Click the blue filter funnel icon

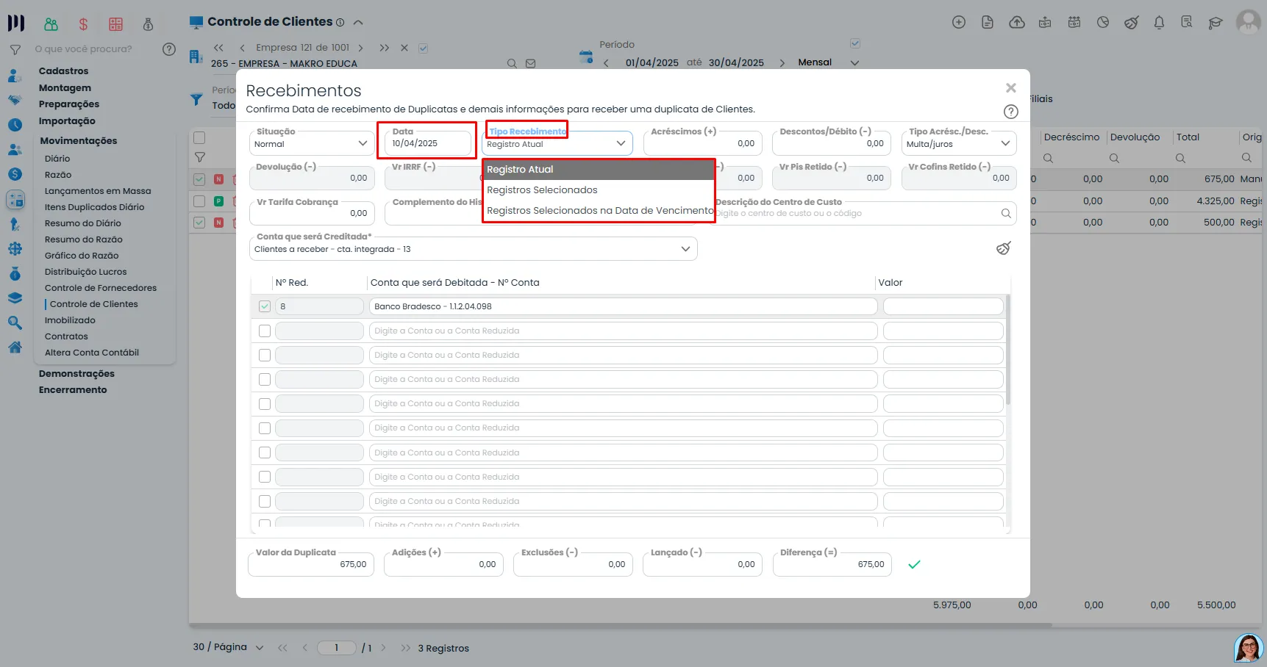196,99
